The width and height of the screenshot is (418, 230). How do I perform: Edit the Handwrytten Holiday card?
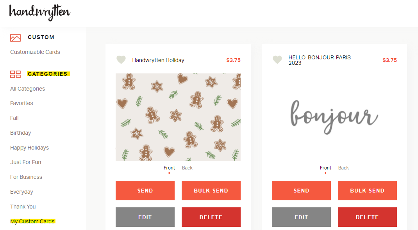pyautogui.click(x=145, y=217)
